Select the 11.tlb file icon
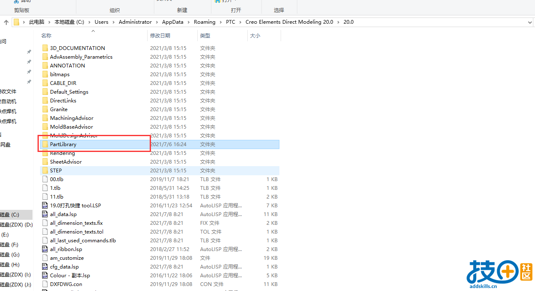Screen dimensions: 535x291 click(x=45, y=196)
